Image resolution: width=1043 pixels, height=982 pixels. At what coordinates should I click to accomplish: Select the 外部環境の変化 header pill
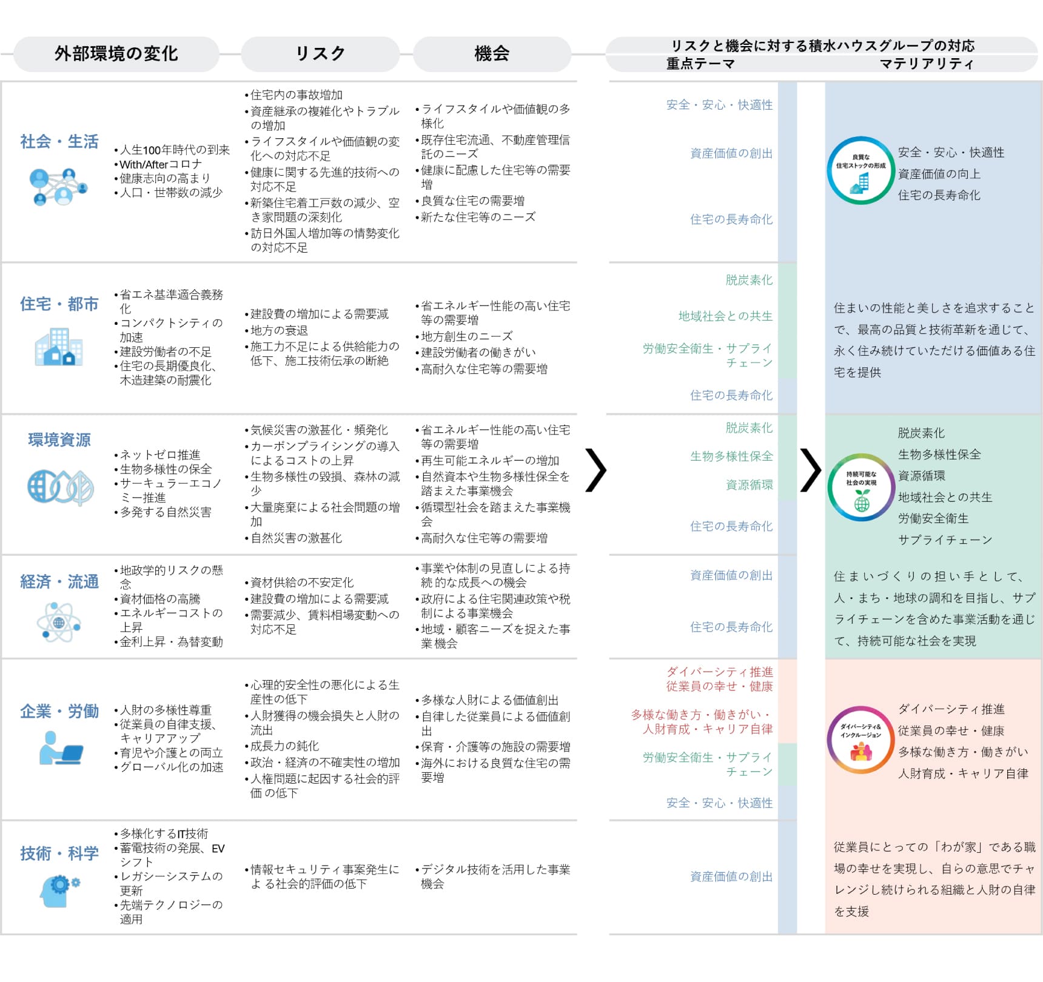(116, 54)
